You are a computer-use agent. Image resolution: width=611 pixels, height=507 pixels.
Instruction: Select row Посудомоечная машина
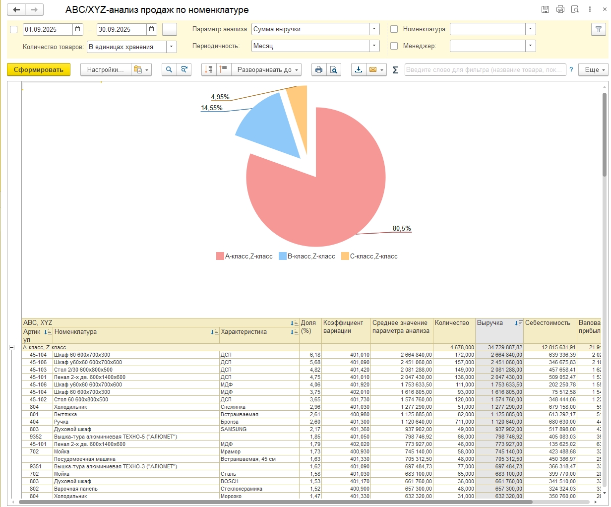311,459
